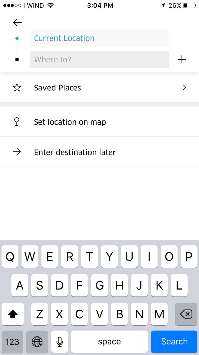Tap the Current Location pickup field
This screenshot has height=355, width=199.
[x=99, y=38]
